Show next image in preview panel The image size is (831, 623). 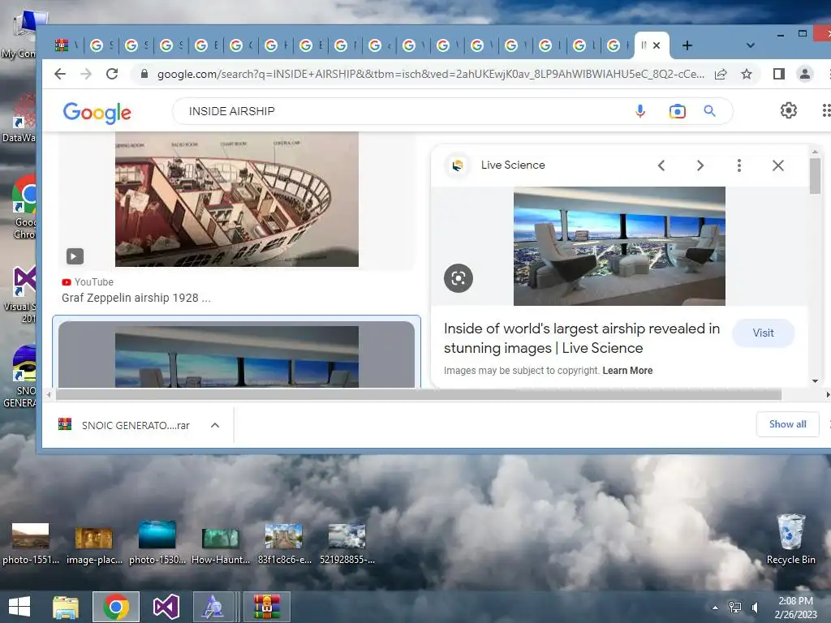pyautogui.click(x=700, y=165)
